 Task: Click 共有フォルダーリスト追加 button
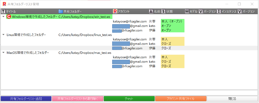26,99
